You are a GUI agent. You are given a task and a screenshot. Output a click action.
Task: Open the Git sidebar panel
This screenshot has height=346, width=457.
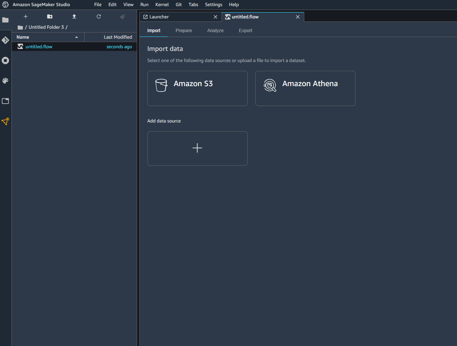pos(5,40)
